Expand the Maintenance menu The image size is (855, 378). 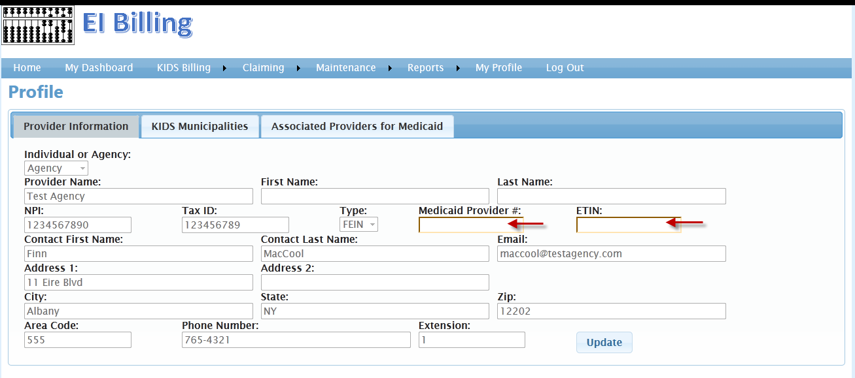coord(345,67)
